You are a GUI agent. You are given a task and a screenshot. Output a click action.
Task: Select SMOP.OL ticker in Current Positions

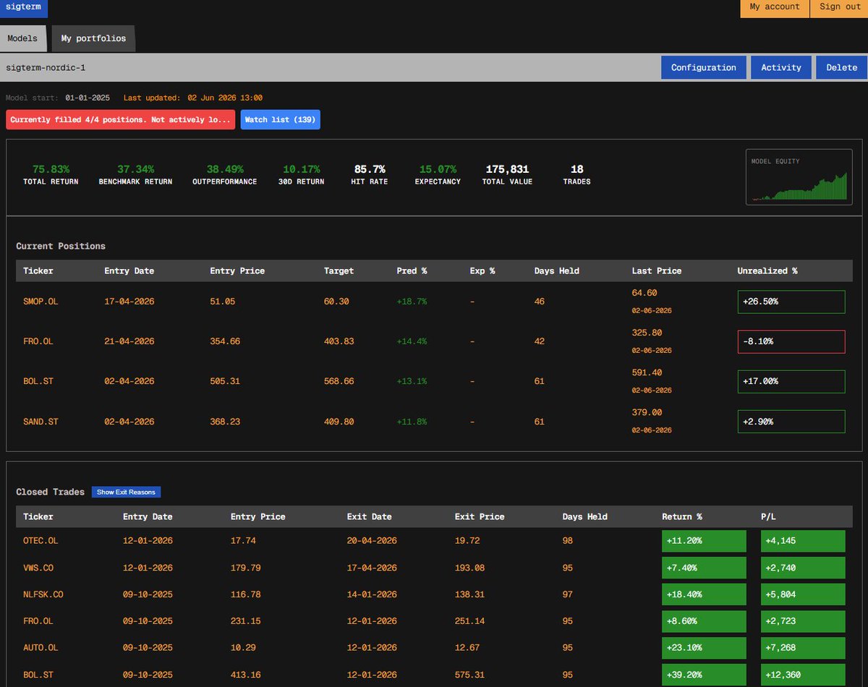(41, 302)
